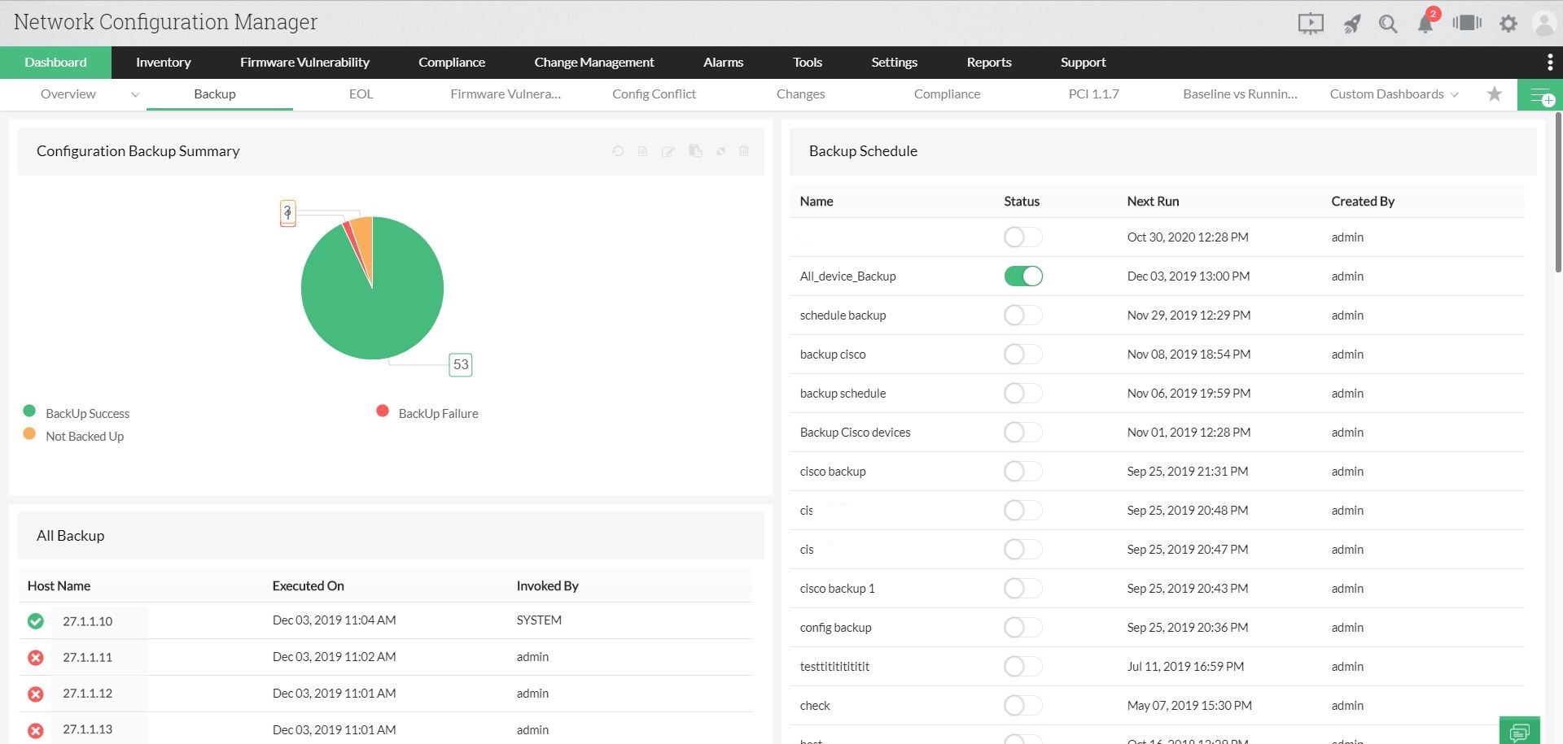Switch to the EOL dashboard tab
This screenshot has height=744, width=1563.
coord(361,94)
